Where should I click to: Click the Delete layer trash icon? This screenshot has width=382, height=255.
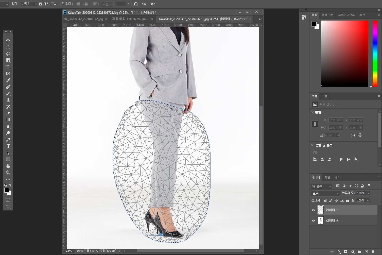[x=373, y=252]
